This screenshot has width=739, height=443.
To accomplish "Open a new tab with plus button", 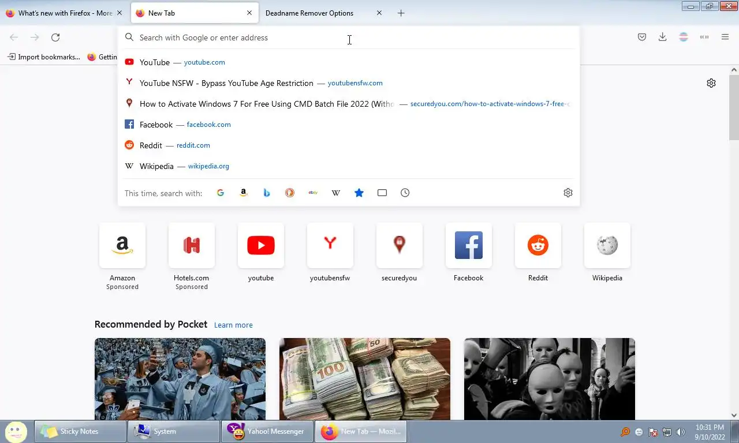I will [x=401, y=13].
